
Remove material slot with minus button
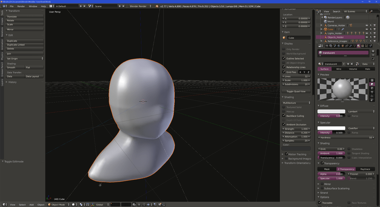click(373, 55)
